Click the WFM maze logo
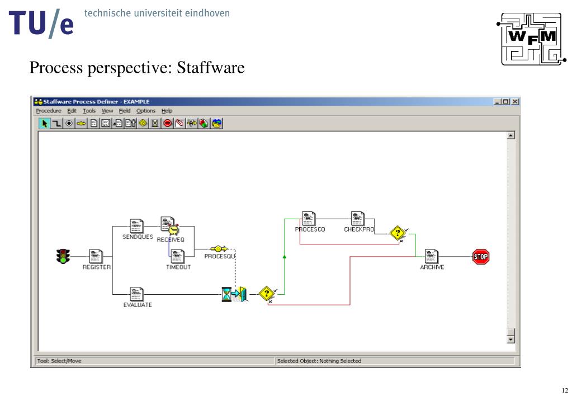572x396 pixels. (x=532, y=39)
